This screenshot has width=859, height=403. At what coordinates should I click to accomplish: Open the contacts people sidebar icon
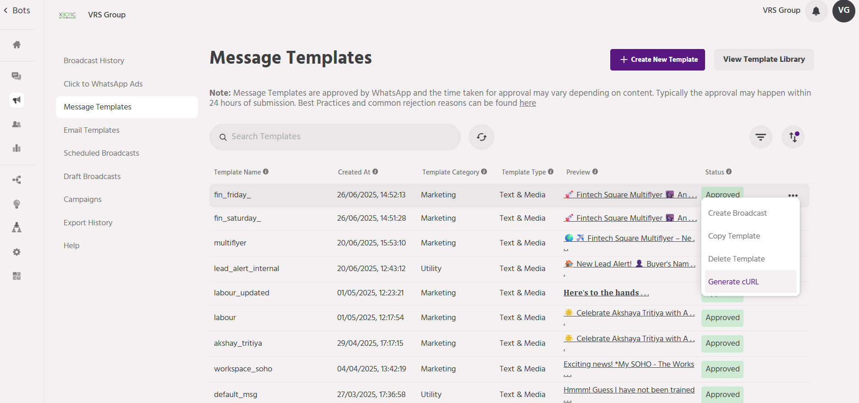point(17,124)
